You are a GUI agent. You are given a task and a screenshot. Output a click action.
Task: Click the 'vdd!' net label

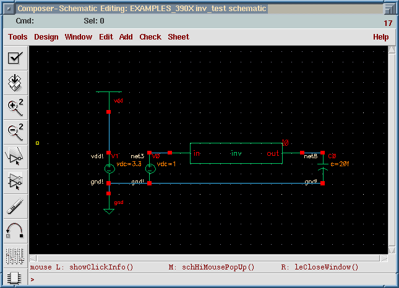(x=97, y=156)
